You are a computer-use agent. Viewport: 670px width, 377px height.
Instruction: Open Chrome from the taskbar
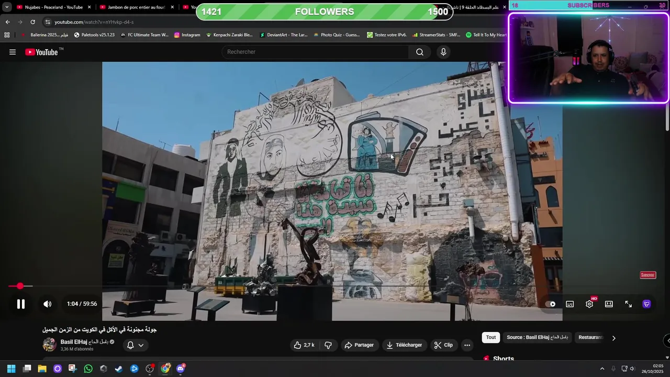165,369
